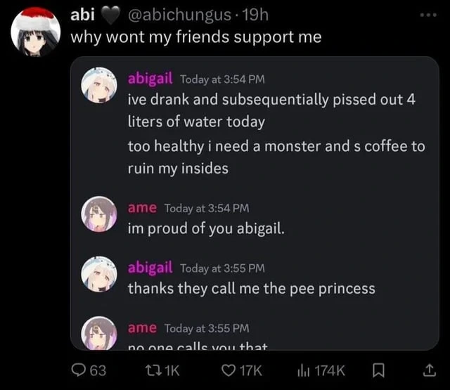Open the @abichungus handle link
This screenshot has height=390, width=450.
pyautogui.click(x=180, y=15)
